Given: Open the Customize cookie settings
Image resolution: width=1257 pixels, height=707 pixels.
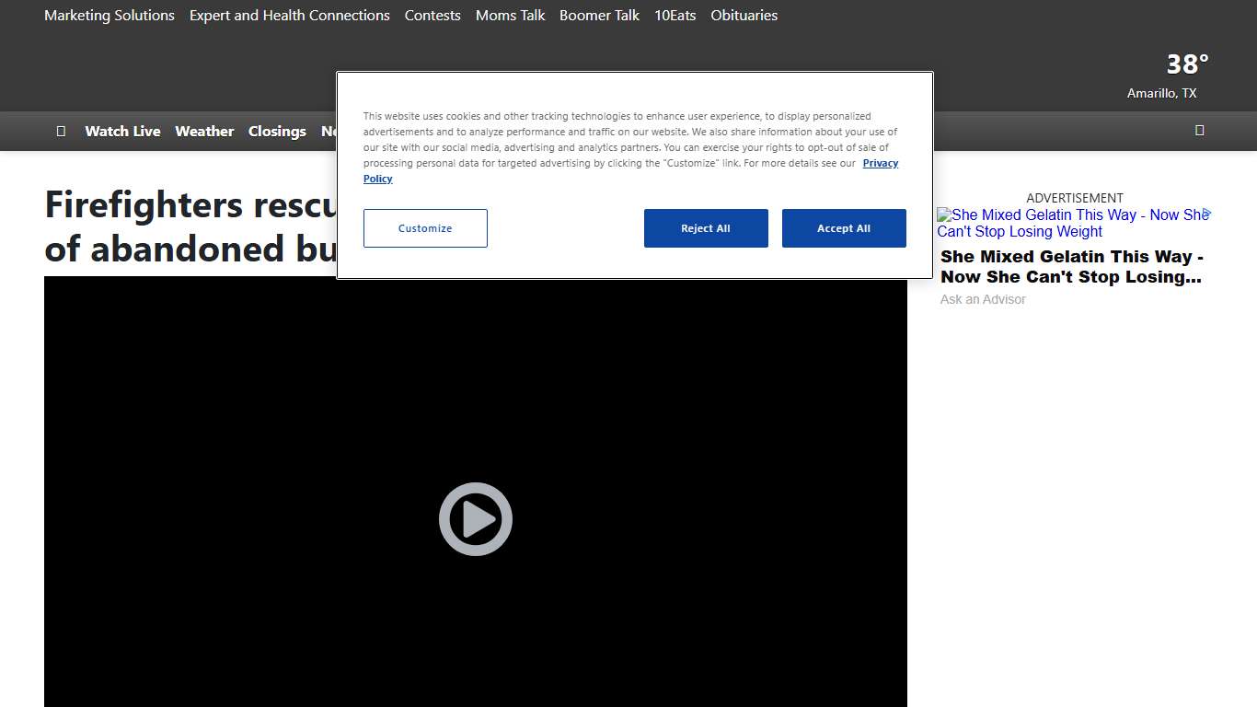Looking at the screenshot, I should (425, 228).
